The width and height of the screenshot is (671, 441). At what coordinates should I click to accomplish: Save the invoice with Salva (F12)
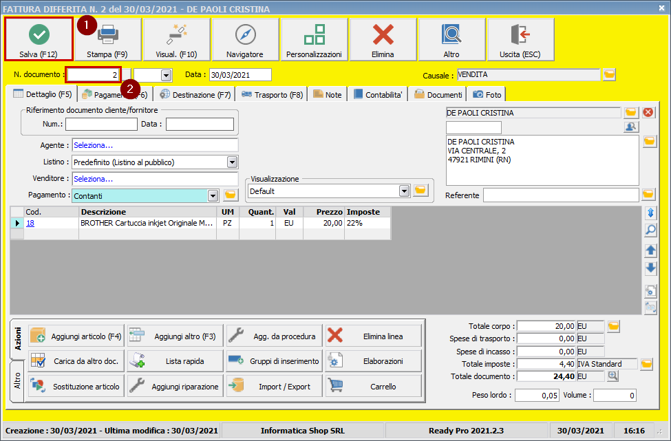[x=39, y=39]
